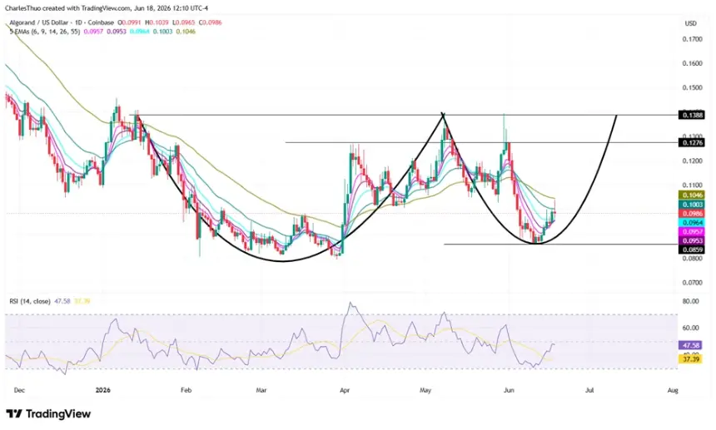
Task: Click the Feb label on the time axis
Action: coord(186,390)
